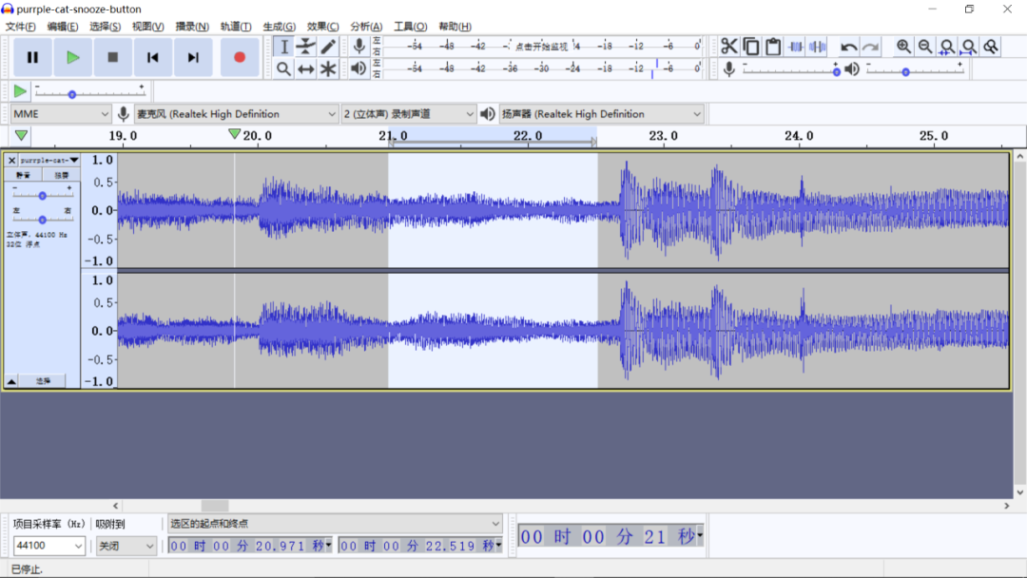Undo the last action
The height and width of the screenshot is (578, 1027).
tap(849, 47)
